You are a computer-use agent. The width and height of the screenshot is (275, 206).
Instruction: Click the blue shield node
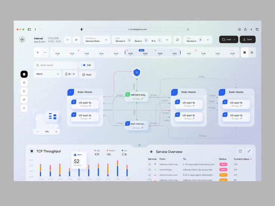pyautogui.click(x=137, y=72)
